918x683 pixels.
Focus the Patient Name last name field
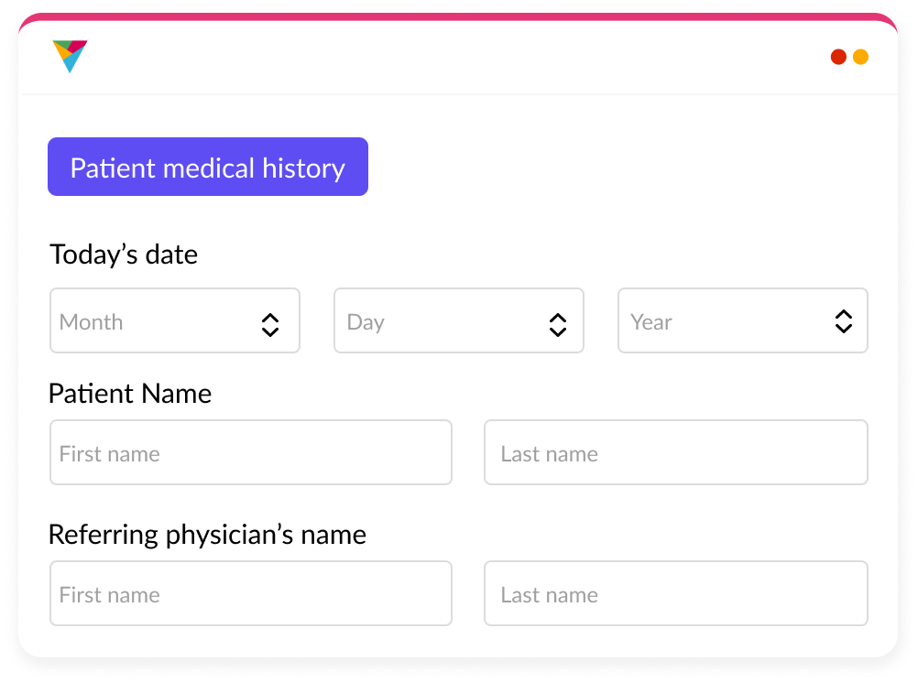(x=676, y=452)
